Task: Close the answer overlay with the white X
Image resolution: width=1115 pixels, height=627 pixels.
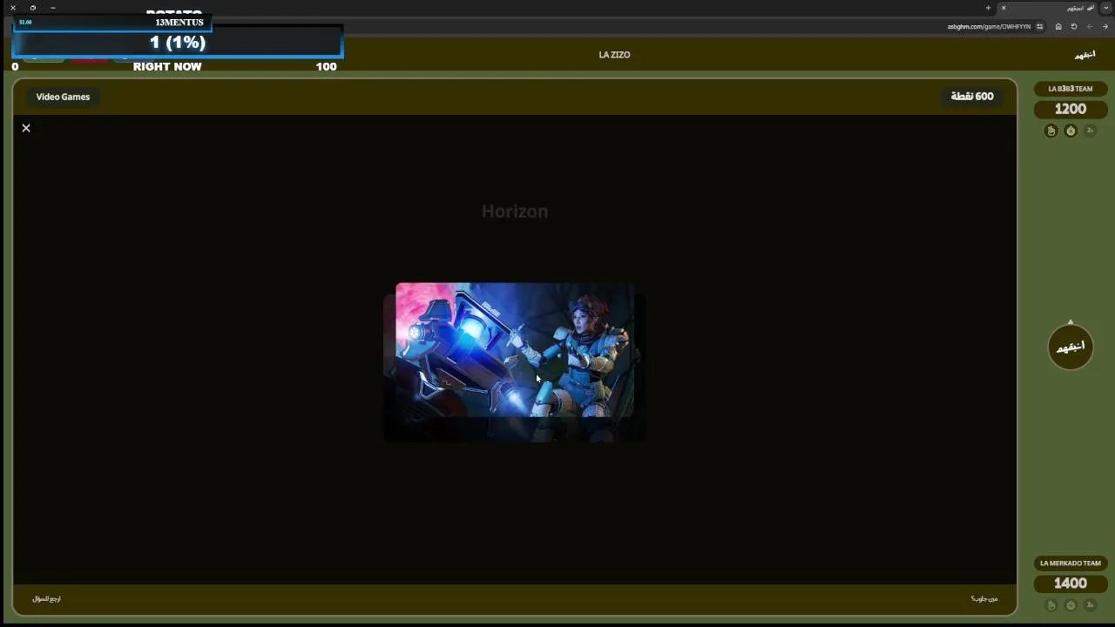Action: [x=26, y=128]
